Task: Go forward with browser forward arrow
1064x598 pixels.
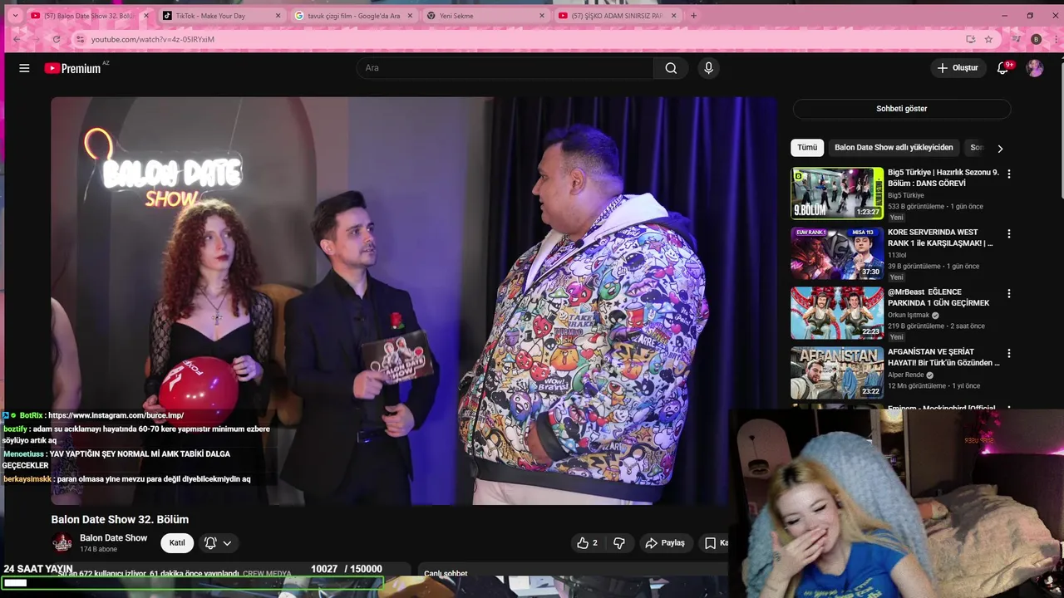Action: (x=37, y=39)
